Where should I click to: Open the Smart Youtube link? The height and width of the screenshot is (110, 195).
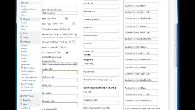tap(27, 84)
